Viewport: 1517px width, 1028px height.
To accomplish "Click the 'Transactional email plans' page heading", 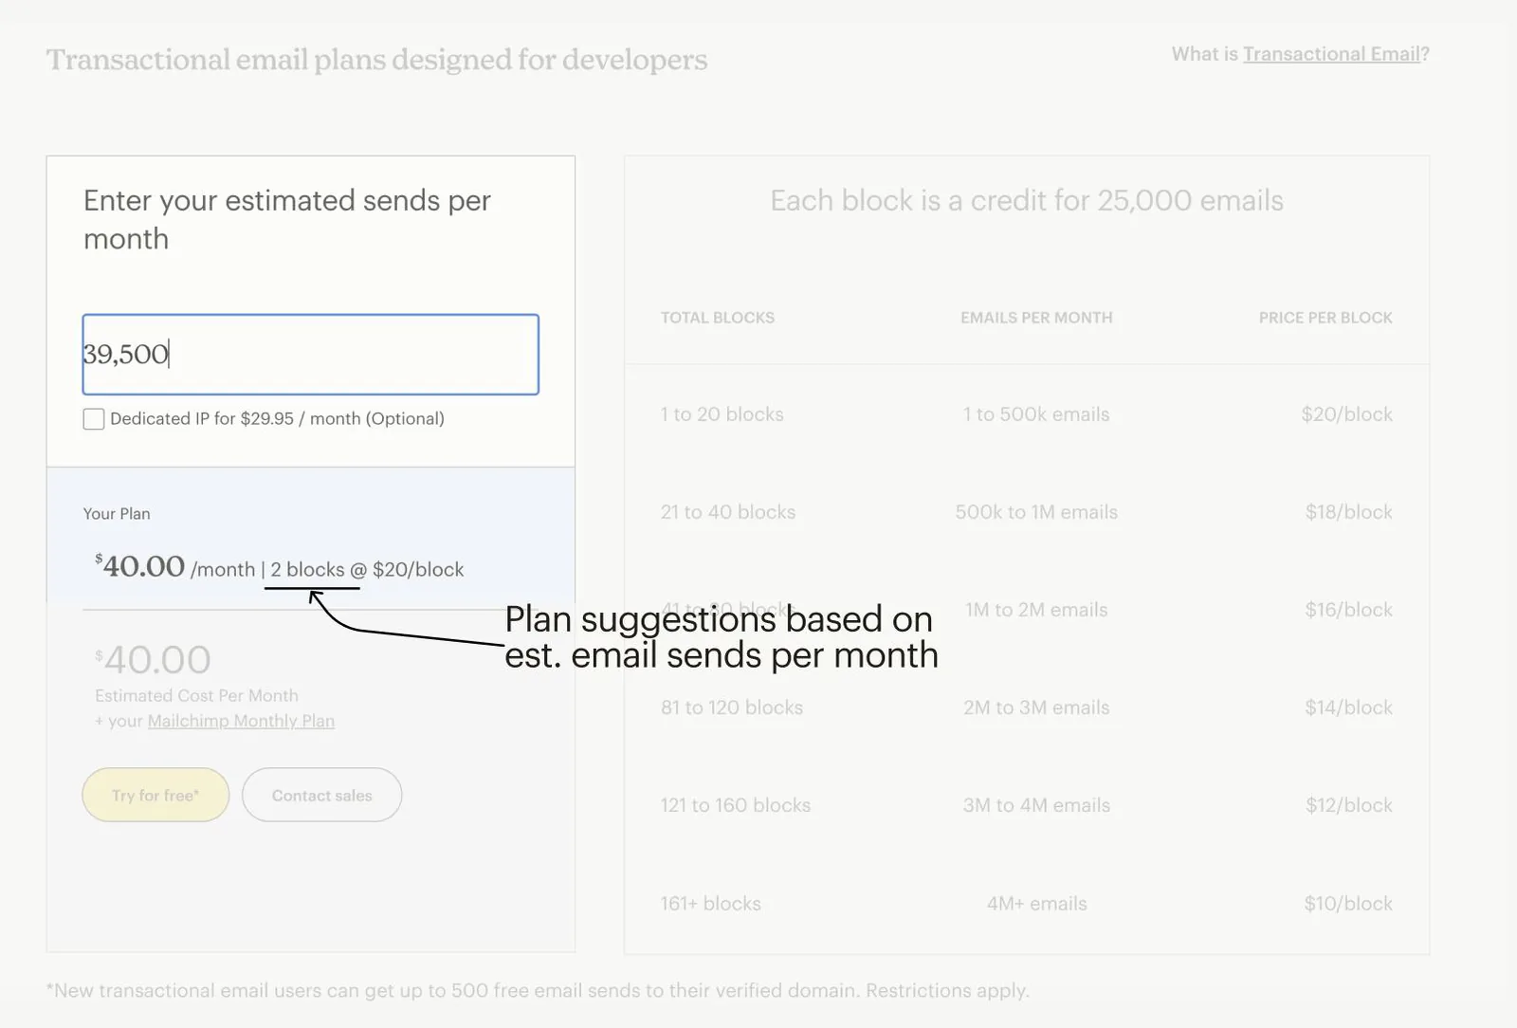I will coord(376,60).
